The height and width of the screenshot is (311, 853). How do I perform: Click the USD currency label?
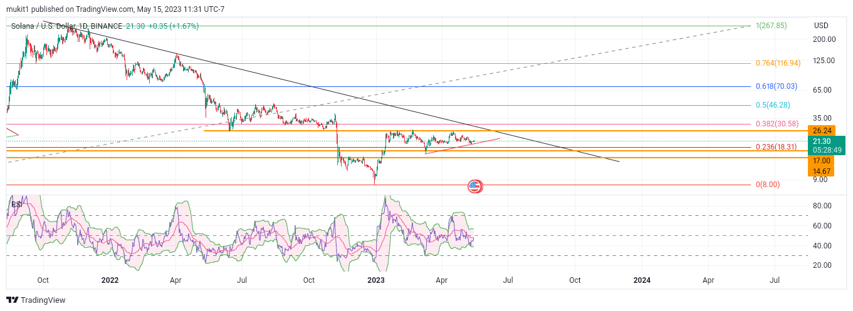821,26
